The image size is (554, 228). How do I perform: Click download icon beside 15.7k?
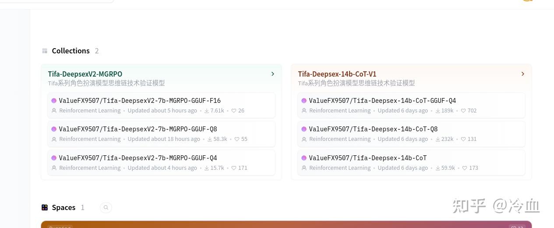tap(207, 168)
